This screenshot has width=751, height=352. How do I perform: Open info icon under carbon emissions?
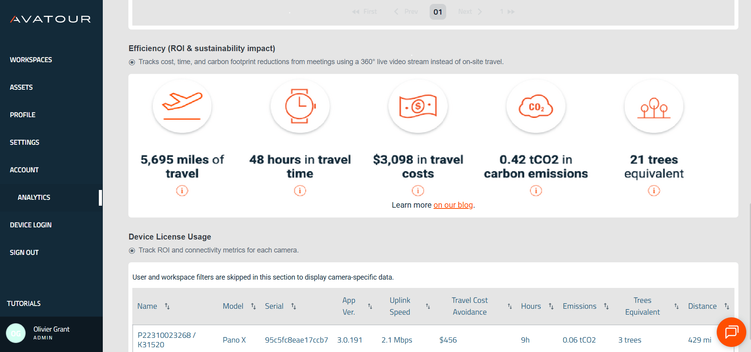coord(536,191)
